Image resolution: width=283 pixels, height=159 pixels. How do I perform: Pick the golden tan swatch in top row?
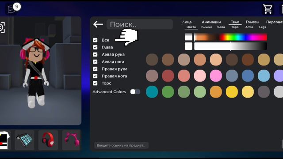pos(264,60)
